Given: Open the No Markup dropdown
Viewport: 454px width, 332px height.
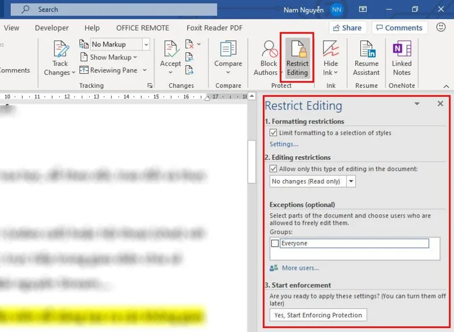Looking at the screenshot, I should click(x=146, y=44).
